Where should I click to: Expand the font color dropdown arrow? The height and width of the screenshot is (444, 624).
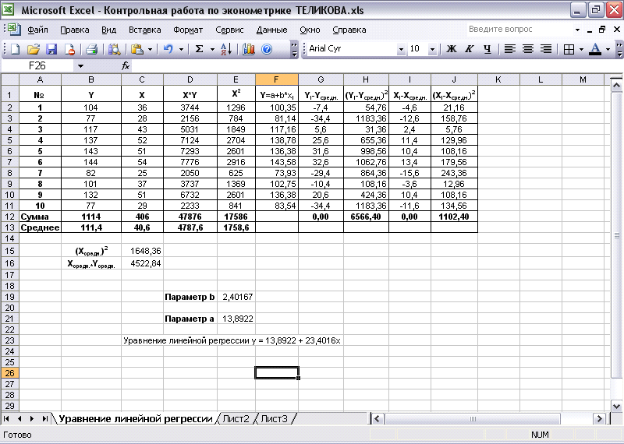pyautogui.click(x=608, y=49)
